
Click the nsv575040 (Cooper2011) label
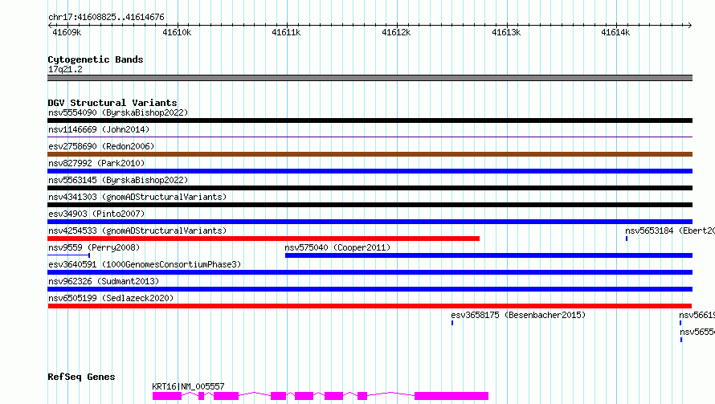[337, 247]
